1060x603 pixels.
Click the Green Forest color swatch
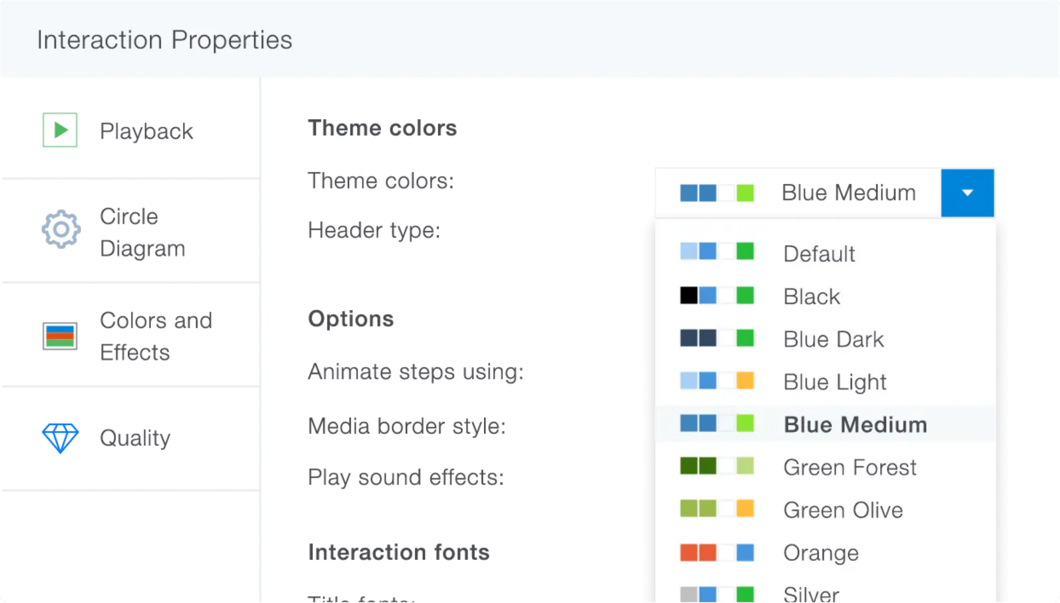(x=716, y=466)
